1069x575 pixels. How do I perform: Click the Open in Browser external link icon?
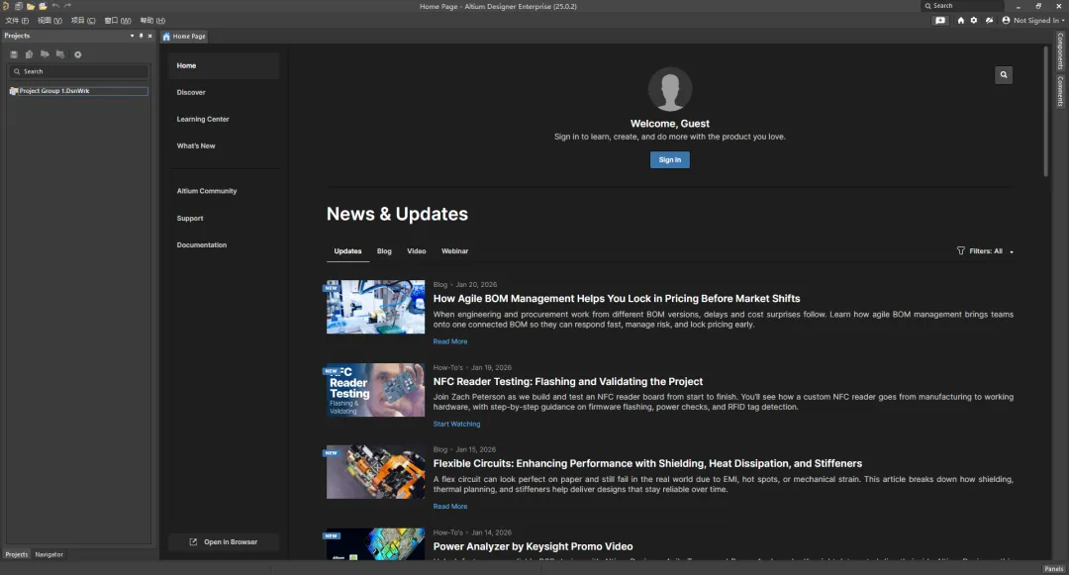(x=193, y=541)
